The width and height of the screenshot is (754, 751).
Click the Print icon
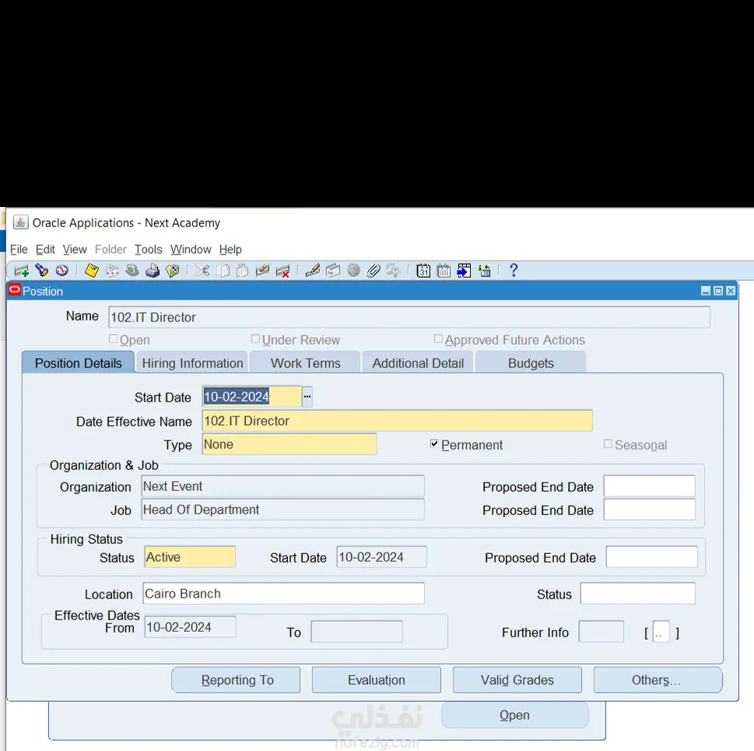pyautogui.click(x=153, y=271)
